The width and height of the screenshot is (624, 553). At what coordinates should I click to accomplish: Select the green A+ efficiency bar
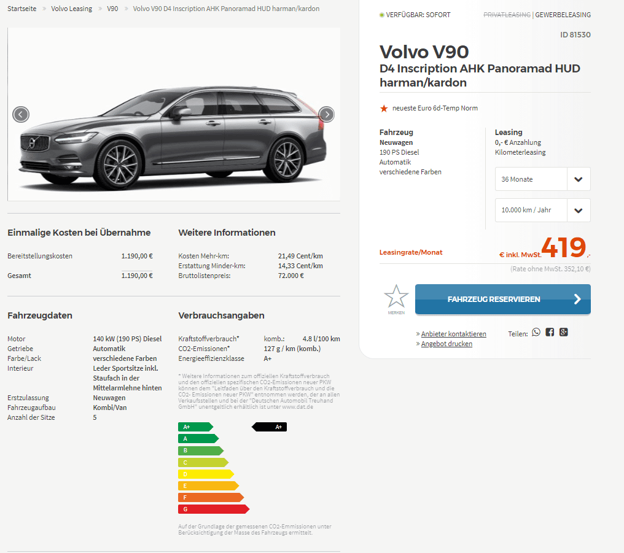tap(196, 427)
